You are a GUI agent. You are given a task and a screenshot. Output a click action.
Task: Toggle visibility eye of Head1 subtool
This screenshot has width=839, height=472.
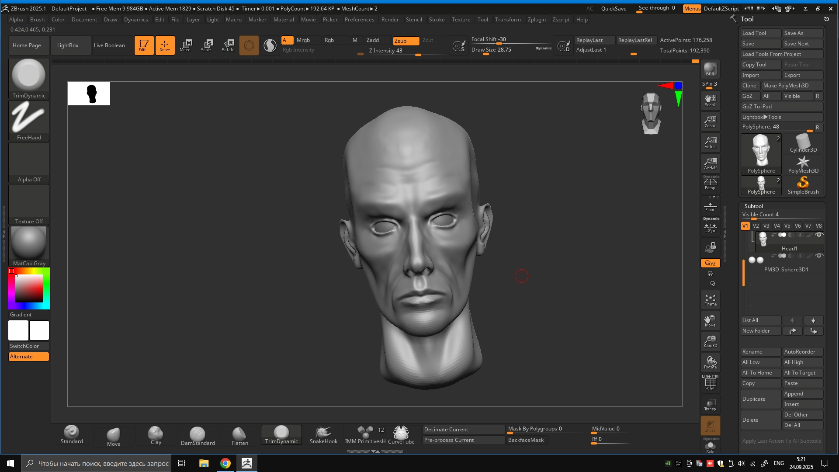point(819,235)
